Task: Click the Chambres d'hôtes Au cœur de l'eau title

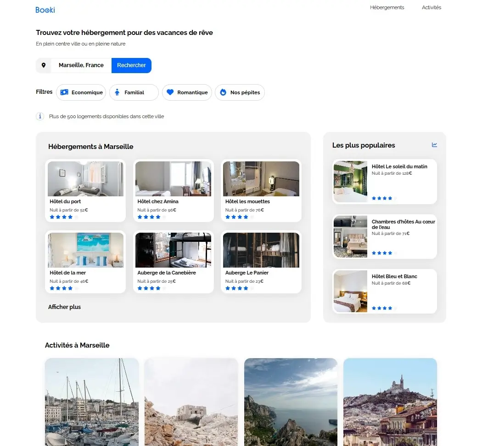Action: (x=404, y=224)
